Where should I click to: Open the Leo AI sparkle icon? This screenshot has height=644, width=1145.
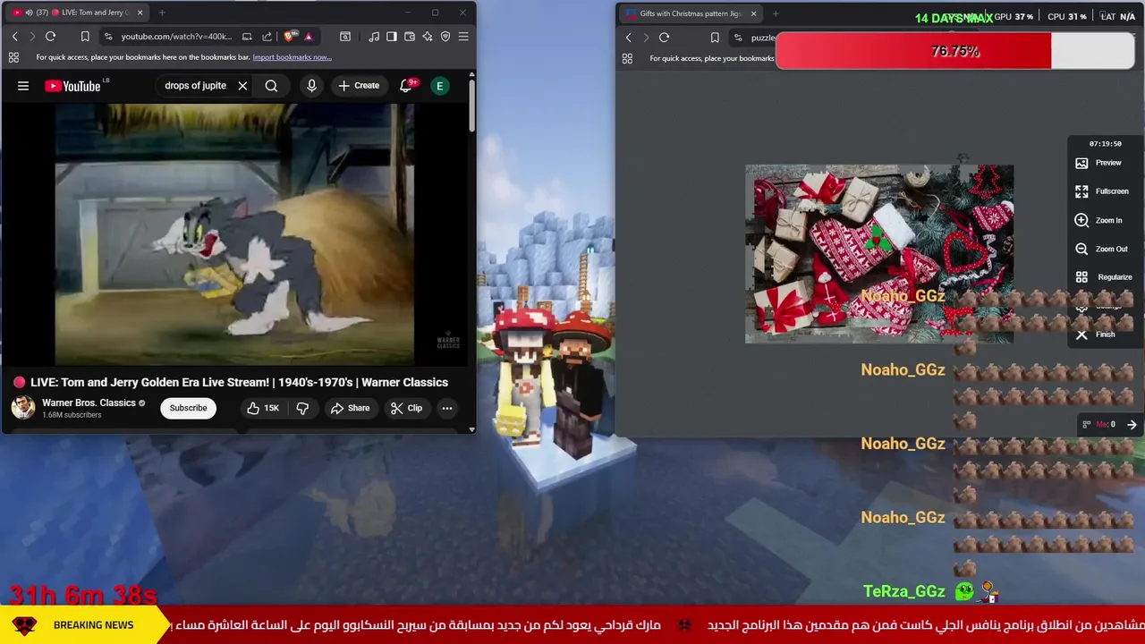pyautogui.click(x=428, y=37)
